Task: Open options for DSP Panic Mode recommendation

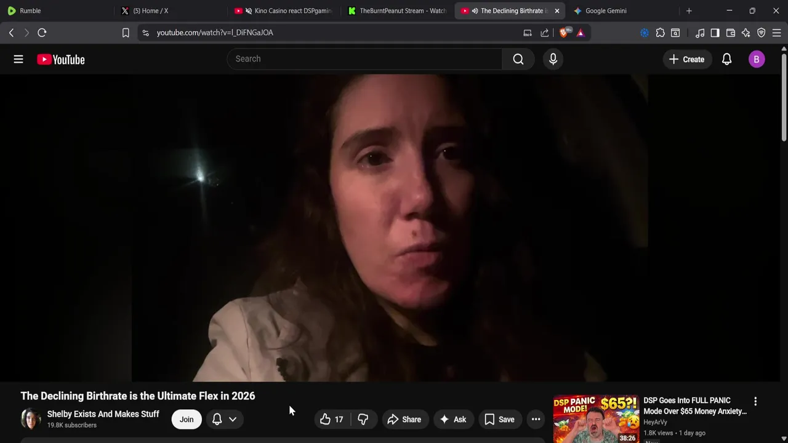Action: pos(755,401)
